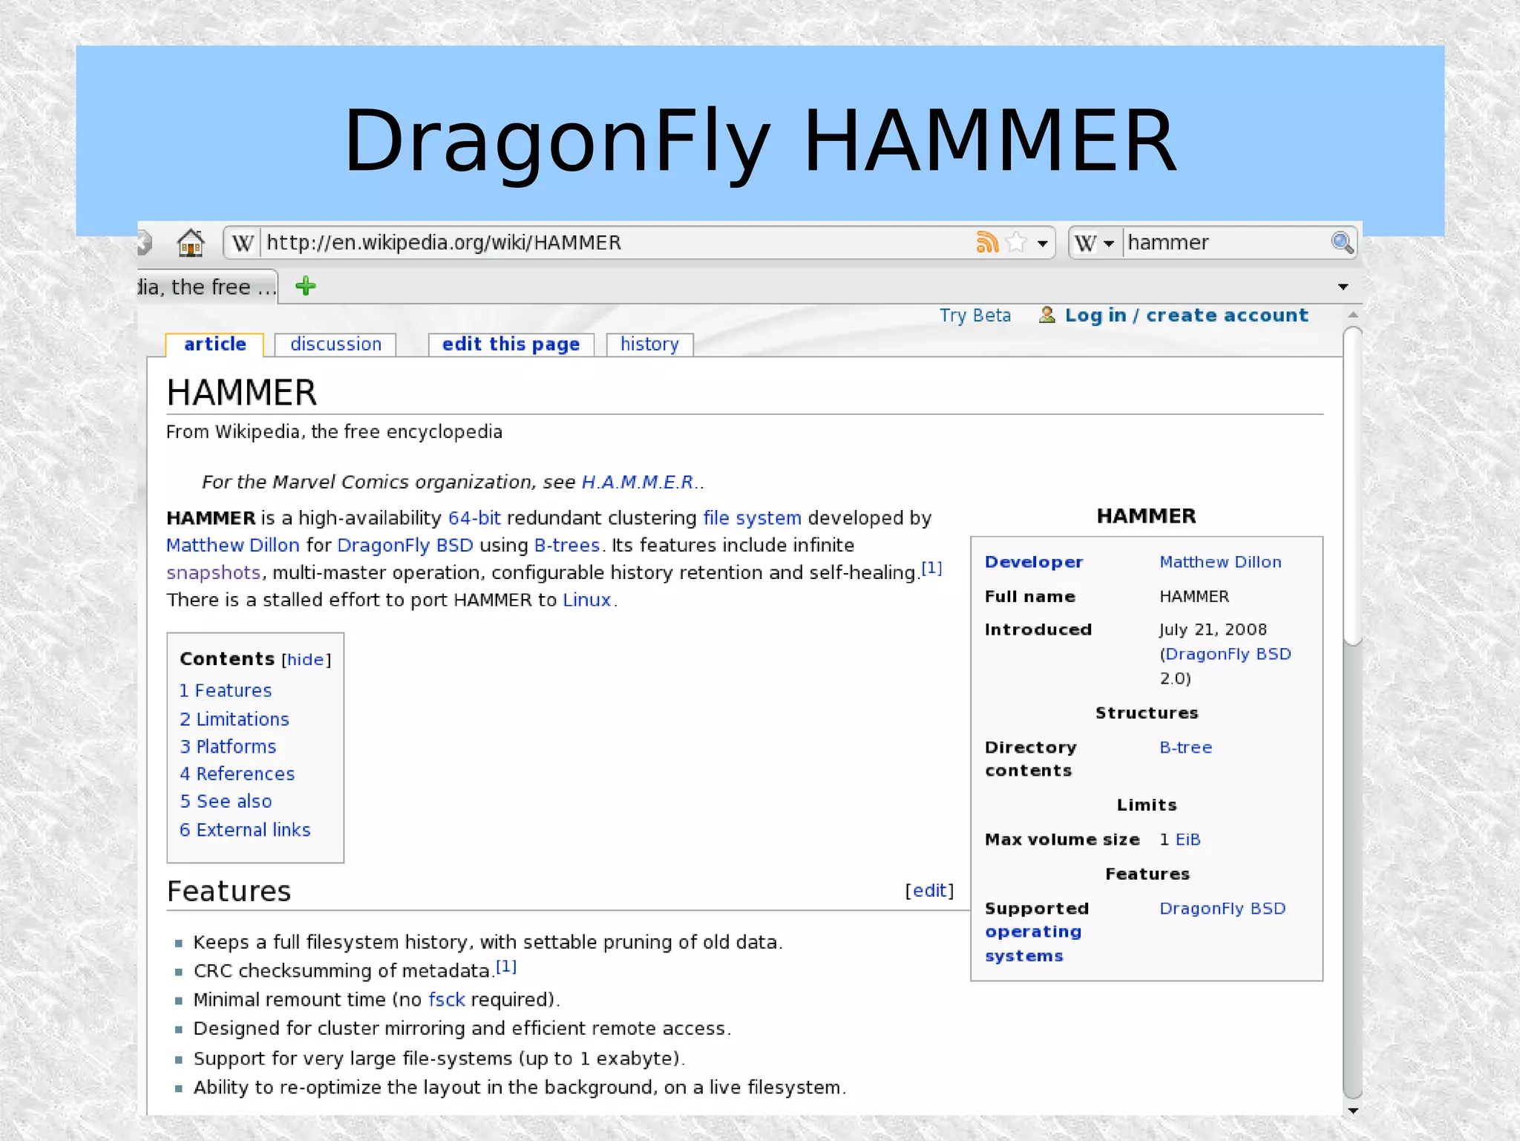The height and width of the screenshot is (1141, 1520).
Task: Open the address bar history dropdown arrow
Action: click(x=1043, y=243)
